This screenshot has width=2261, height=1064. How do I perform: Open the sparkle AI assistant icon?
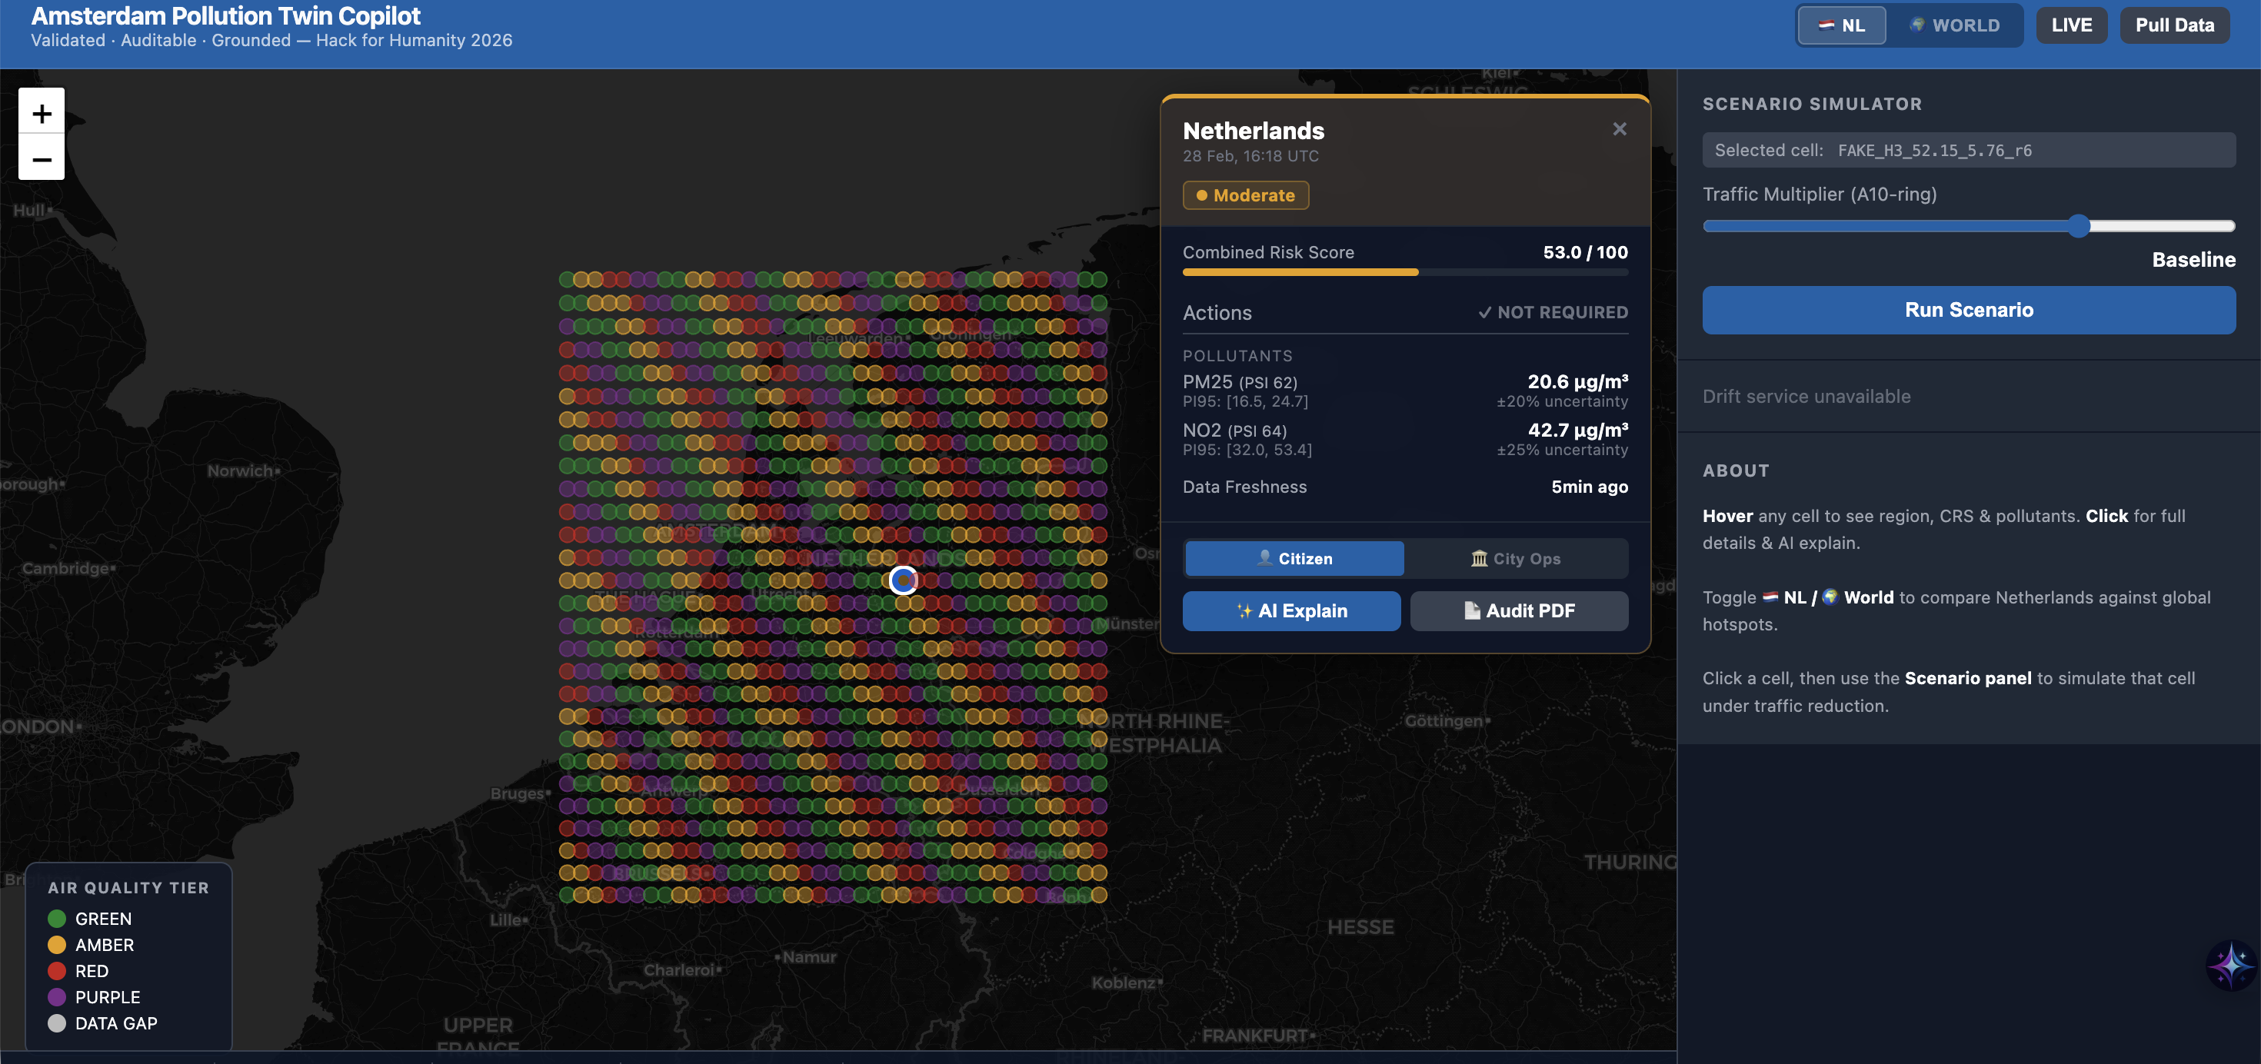[2230, 965]
